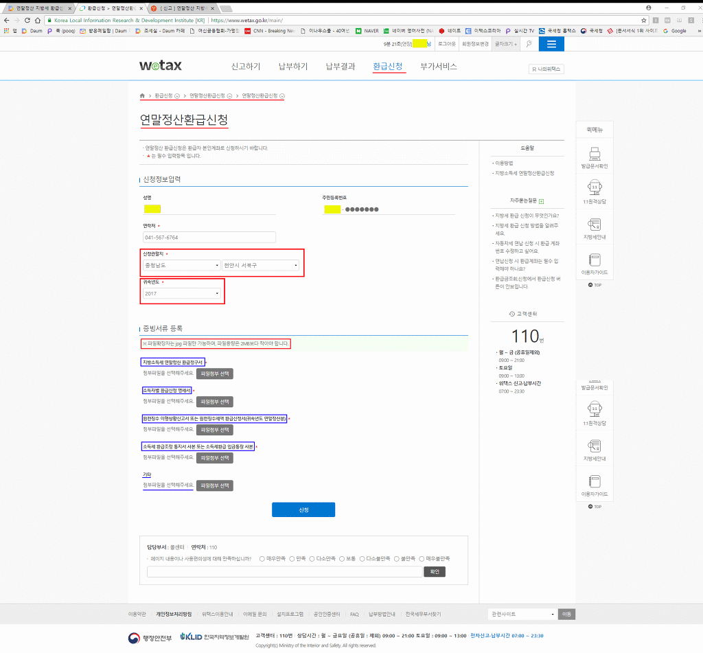Click the 로그아웃 link

446,44
